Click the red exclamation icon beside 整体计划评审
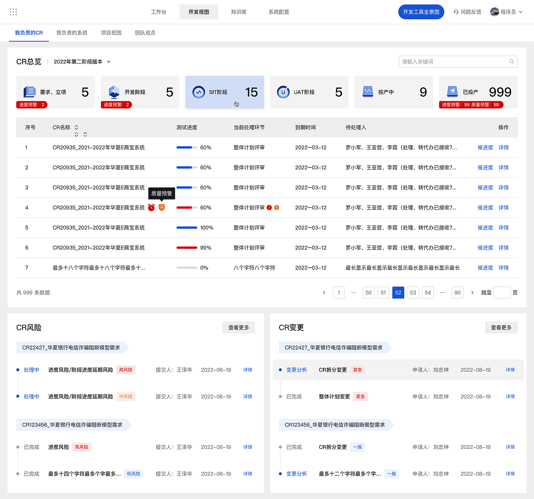Image resolution: width=534 pixels, height=499 pixels. [270, 208]
